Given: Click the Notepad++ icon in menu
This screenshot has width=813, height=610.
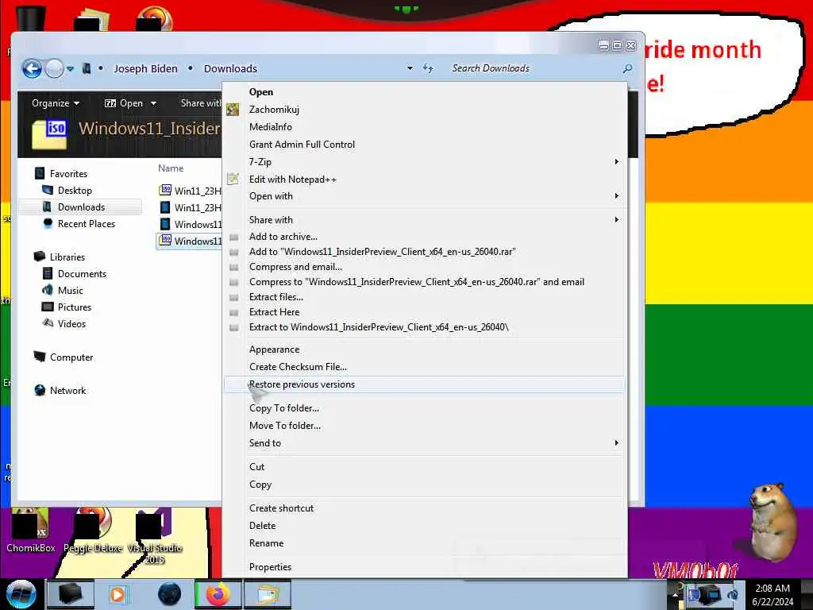Looking at the screenshot, I should coord(233,179).
